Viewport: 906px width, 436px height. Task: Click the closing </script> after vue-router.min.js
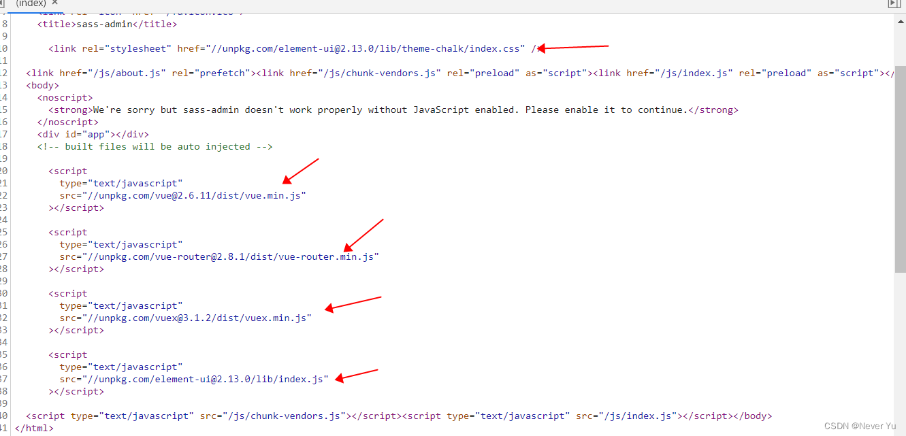(76, 269)
